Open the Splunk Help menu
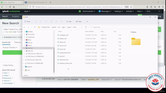This screenshot has width=166, height=93. [x=140, y=11]
